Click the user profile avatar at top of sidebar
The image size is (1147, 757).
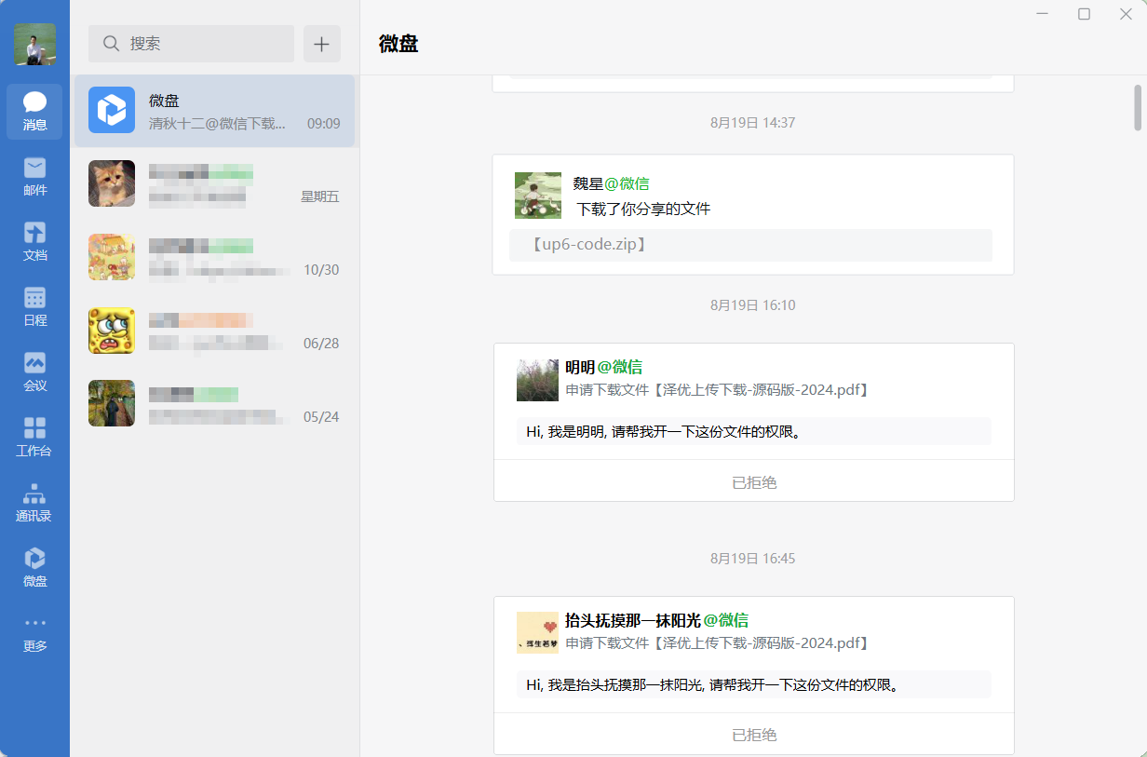click(34, 44)
